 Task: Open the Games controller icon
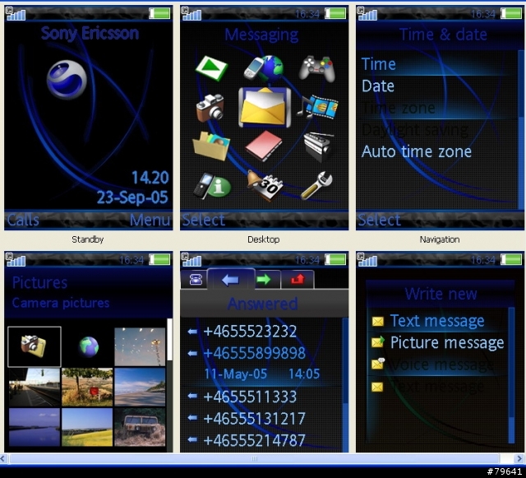pos(316,68)
